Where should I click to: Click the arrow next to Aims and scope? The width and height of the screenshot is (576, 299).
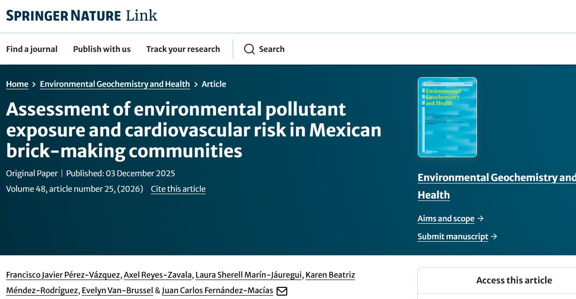pos(480,218)
